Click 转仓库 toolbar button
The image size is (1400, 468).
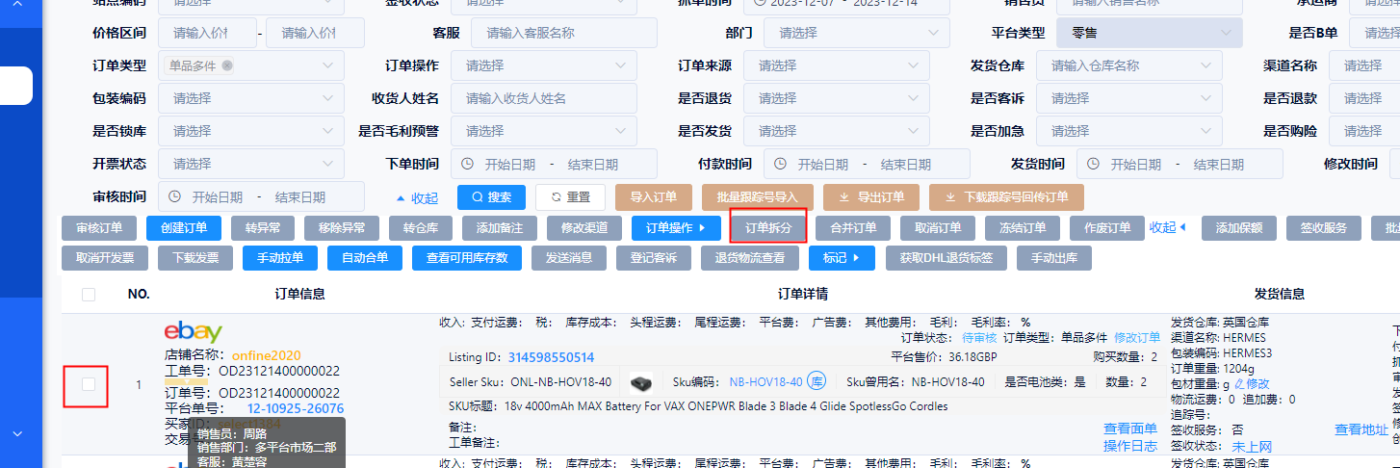coord(421,229)
